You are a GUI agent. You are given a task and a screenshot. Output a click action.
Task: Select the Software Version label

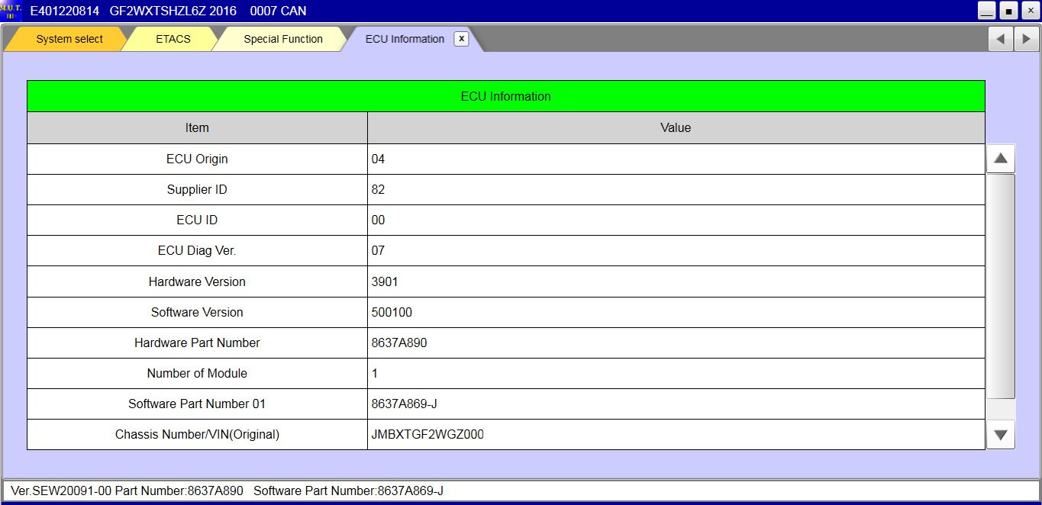coord(197,312)
